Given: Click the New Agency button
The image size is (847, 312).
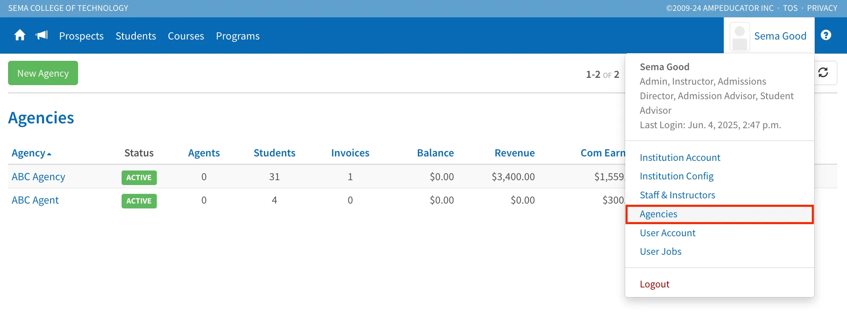Looking at the screenshot, I should pyautogui.click(x=43, y=73).
